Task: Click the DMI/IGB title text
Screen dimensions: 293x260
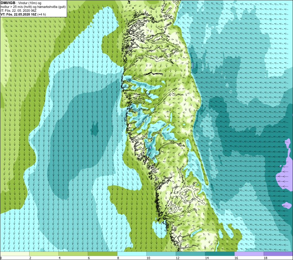Action: coord(8,3)
